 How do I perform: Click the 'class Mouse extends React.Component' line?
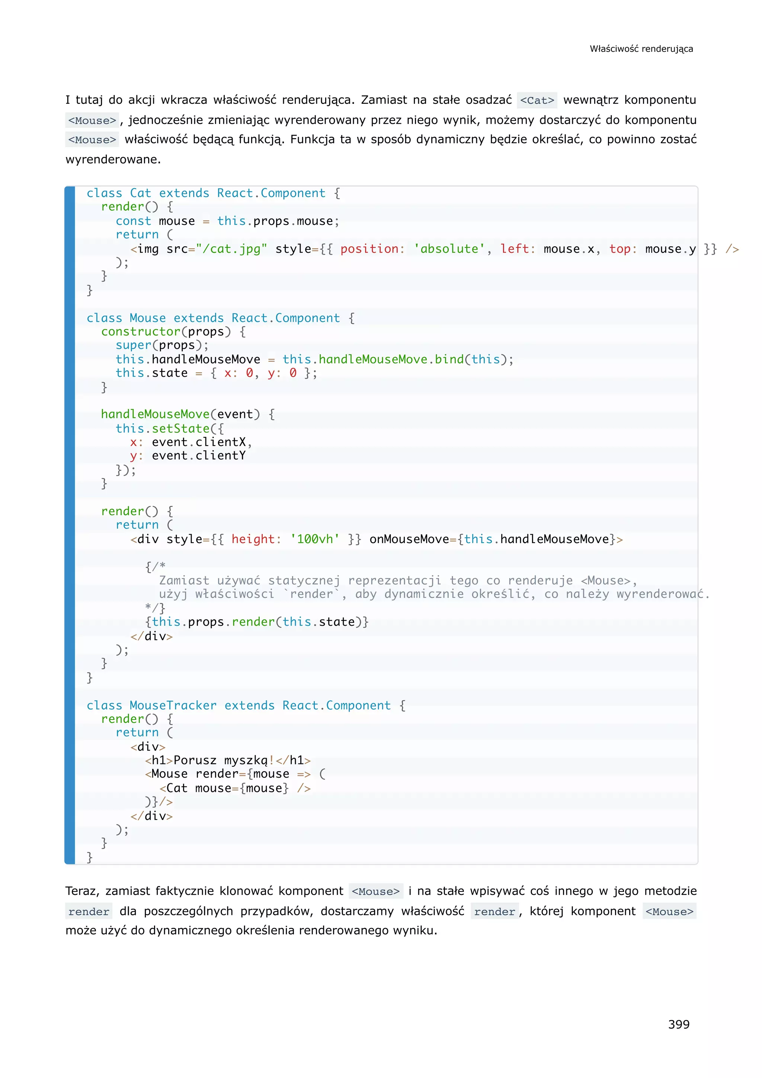pos(221,318)
